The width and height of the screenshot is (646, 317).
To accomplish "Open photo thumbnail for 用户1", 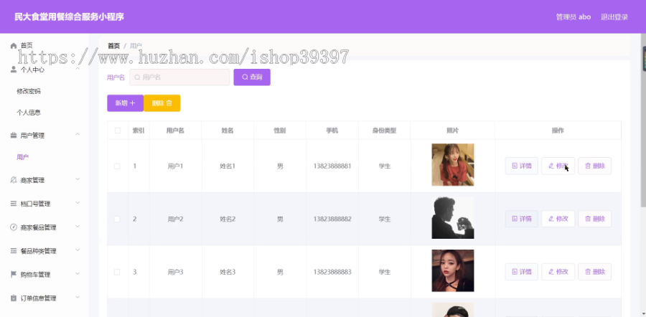I will tap(453, 165).
